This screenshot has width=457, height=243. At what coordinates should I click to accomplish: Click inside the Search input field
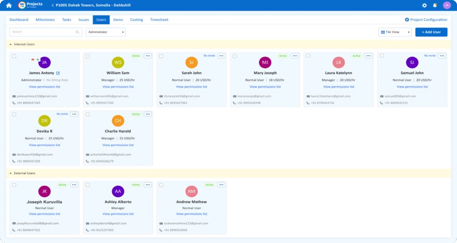(x=42, y=32)
